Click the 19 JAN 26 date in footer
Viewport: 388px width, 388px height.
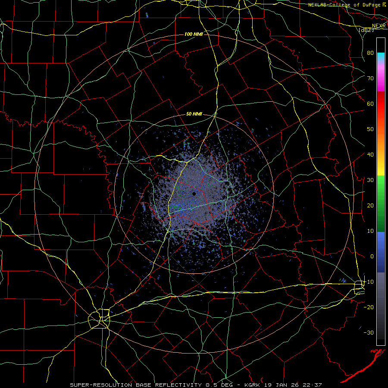[282, 385]
